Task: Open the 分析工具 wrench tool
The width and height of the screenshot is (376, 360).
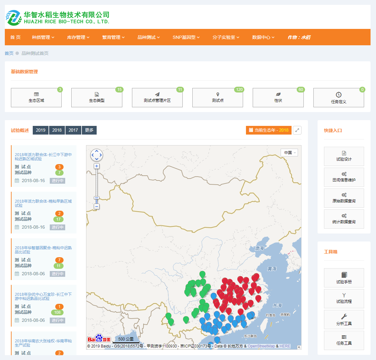Action: pos(344,320)
